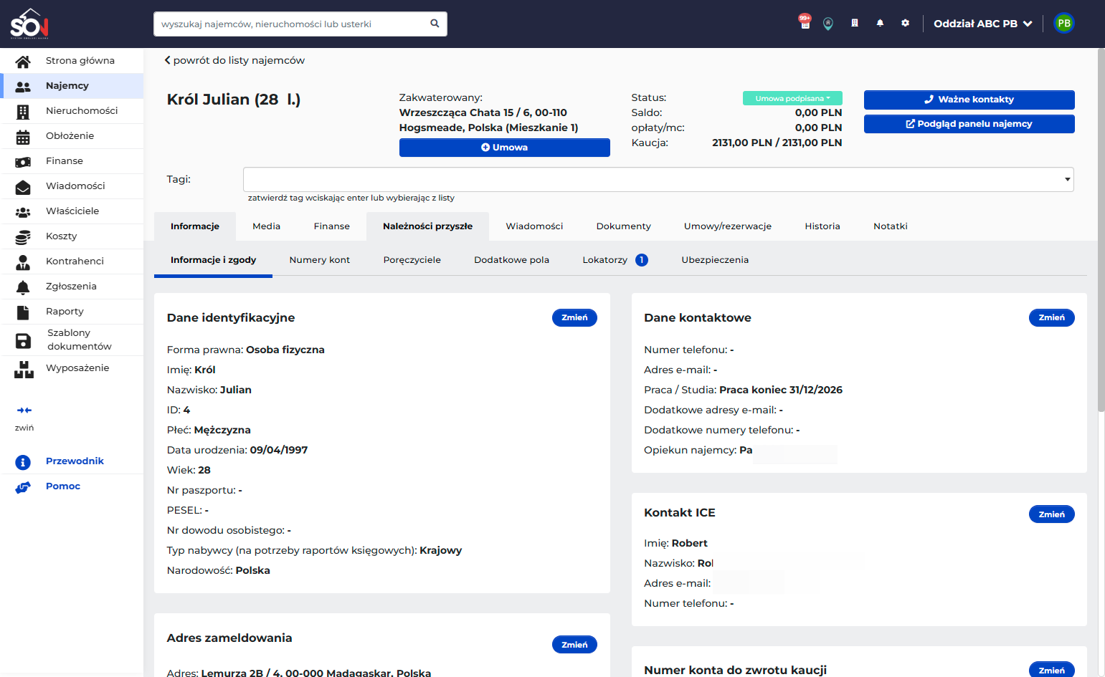The height and width of the screenshot is (677, 1105).
Task: Click the Pomoc link
Action: [x=63, y=486]
